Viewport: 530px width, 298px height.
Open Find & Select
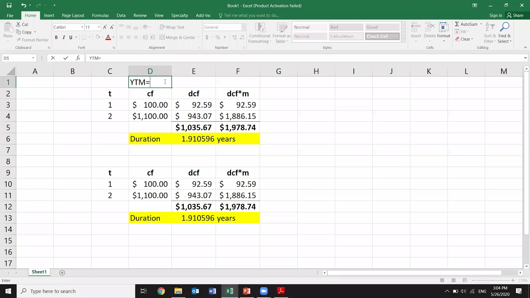(504, 33)
